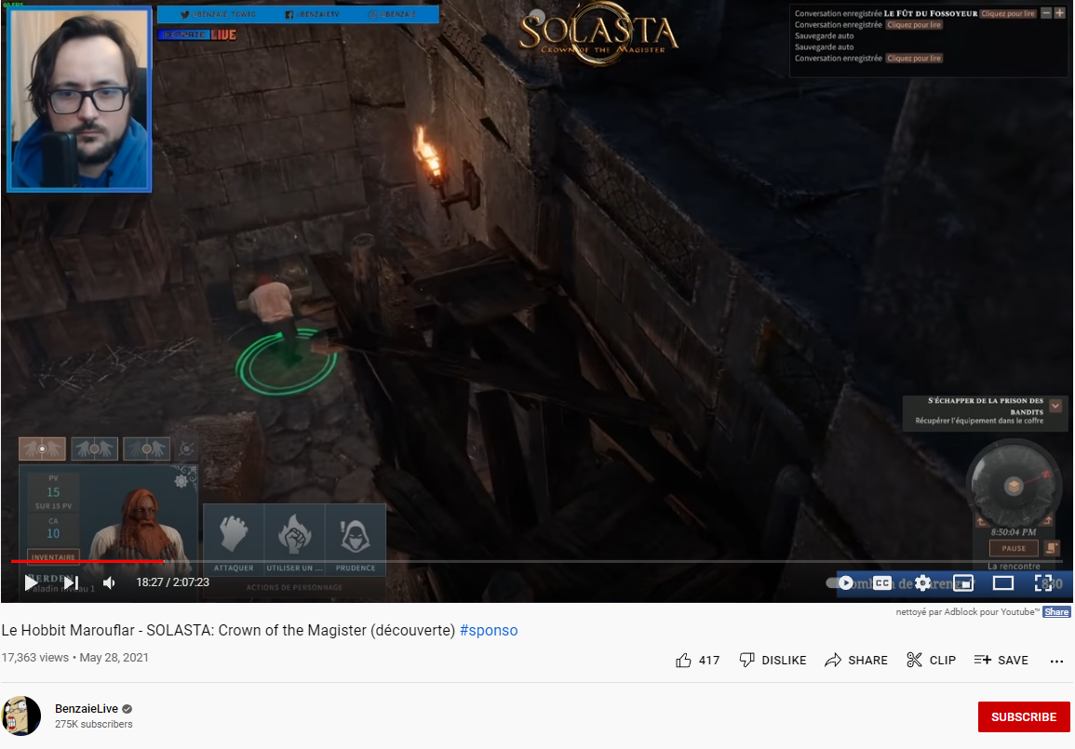Play the YouTube video

pyautogui.click(x=31, y=582)
